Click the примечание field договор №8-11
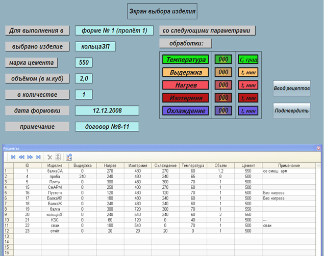Viewport: 324px width, 256px height. click(107, 127)
